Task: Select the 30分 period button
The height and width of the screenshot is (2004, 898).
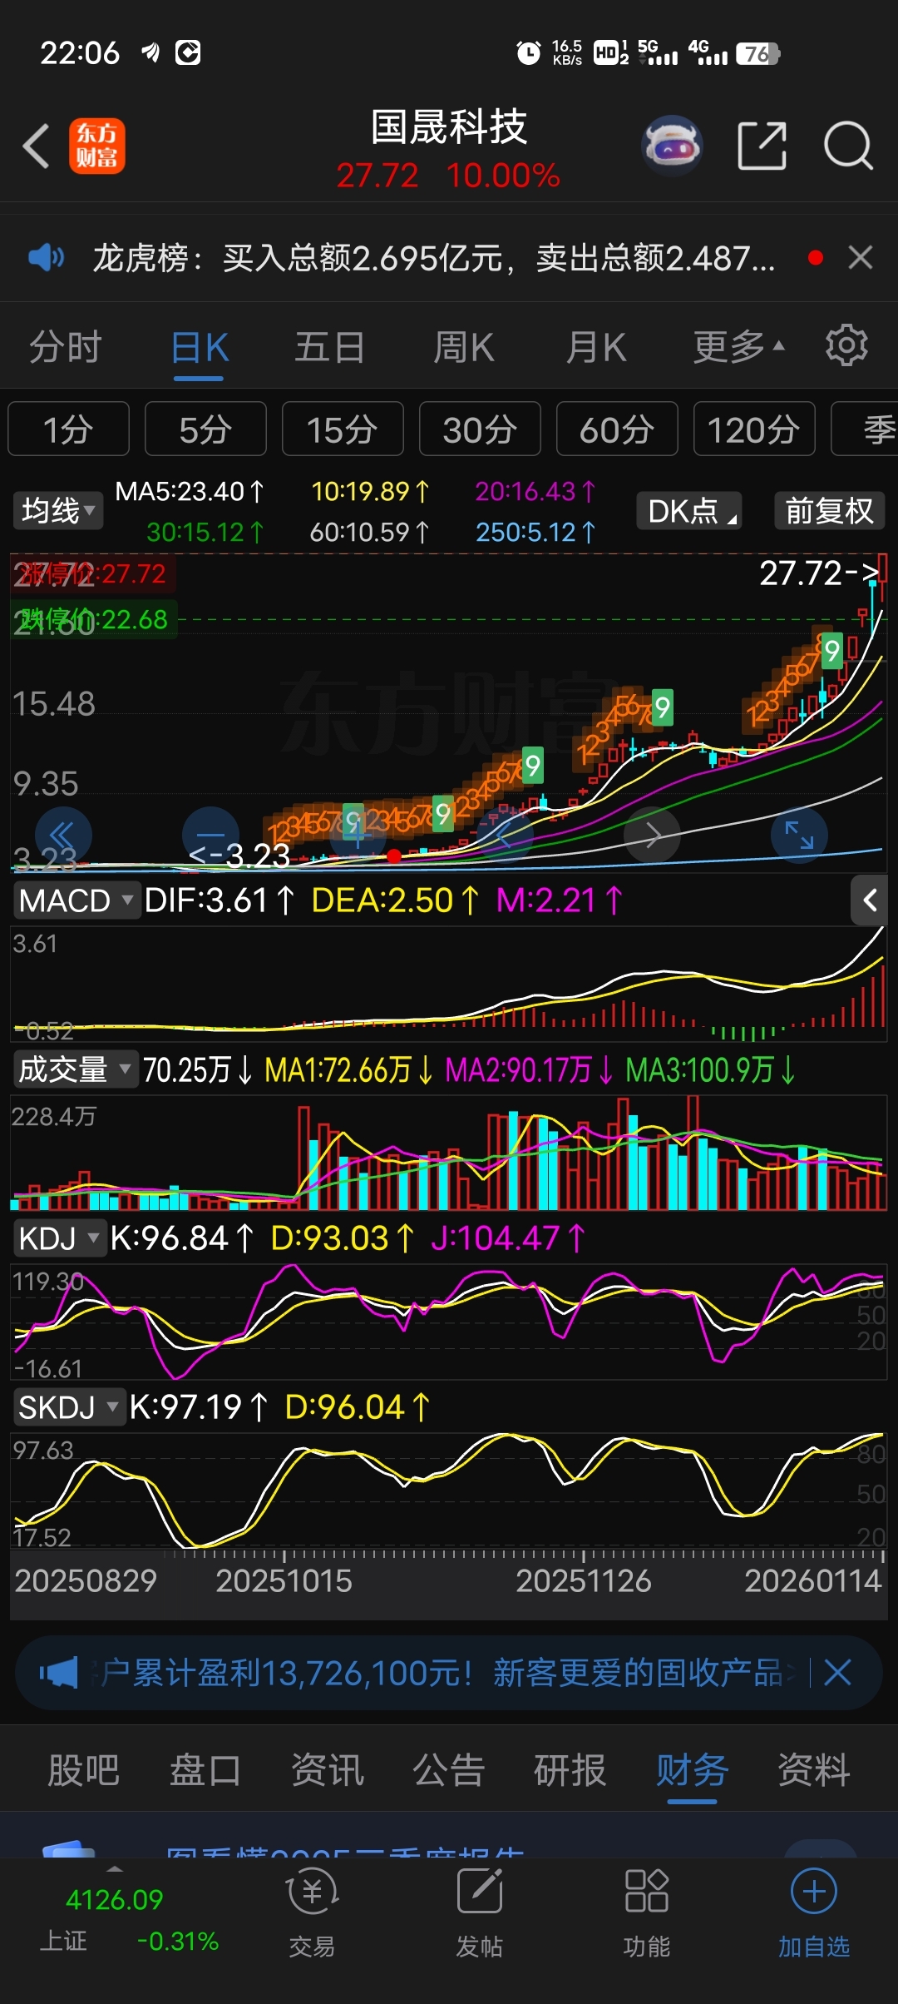Action: (x=480, y=429)
